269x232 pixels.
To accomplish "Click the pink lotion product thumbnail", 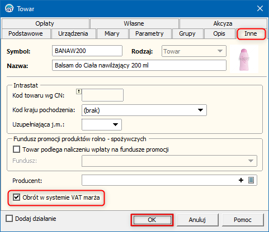I will [244, 59].
